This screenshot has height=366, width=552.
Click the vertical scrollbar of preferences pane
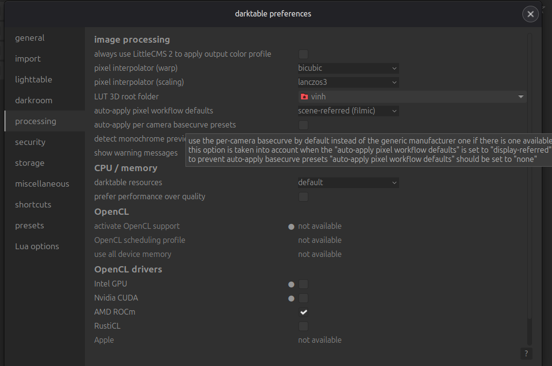pos(529,184)
